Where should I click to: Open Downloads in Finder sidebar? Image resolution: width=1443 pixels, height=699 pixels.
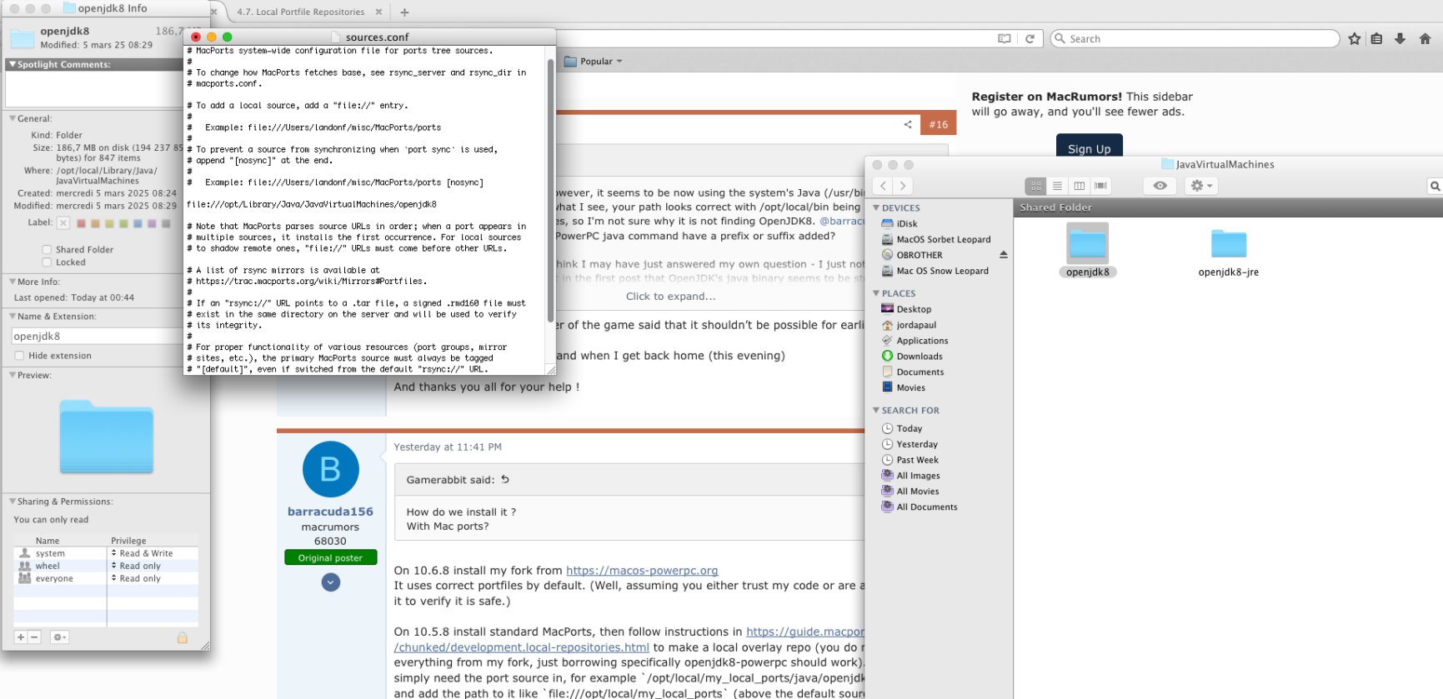point(919,357)
